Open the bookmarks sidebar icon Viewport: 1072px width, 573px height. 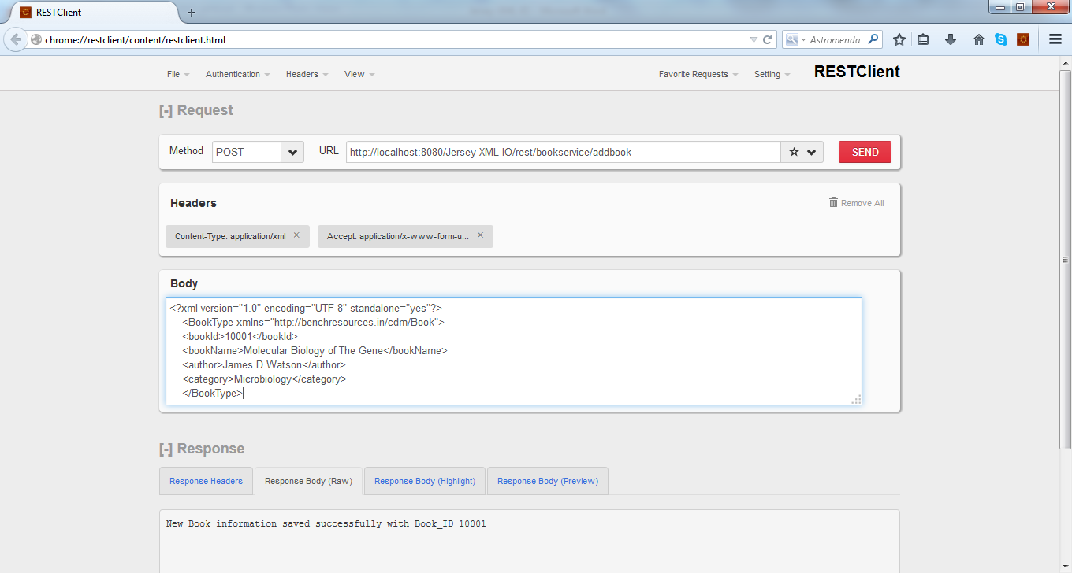pyautogui.click(x=923, y=39)
